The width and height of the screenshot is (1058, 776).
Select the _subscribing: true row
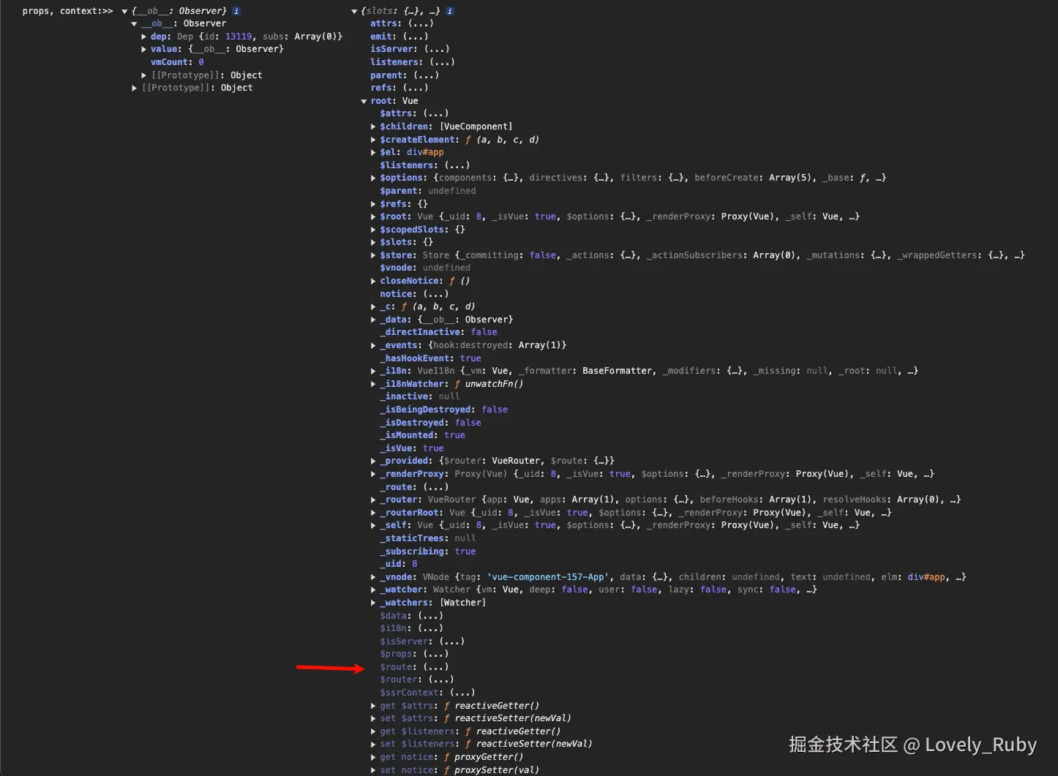[427, 551]
